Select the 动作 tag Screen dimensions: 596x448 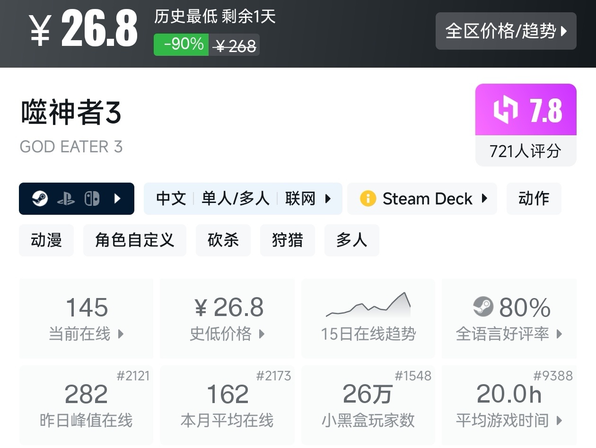pos(534,199)
